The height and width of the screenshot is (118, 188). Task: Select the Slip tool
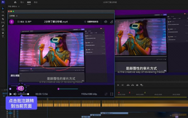3,22
